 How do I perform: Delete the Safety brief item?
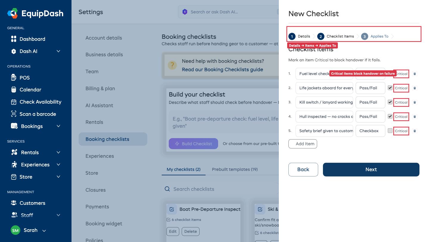tap(415, 131)
